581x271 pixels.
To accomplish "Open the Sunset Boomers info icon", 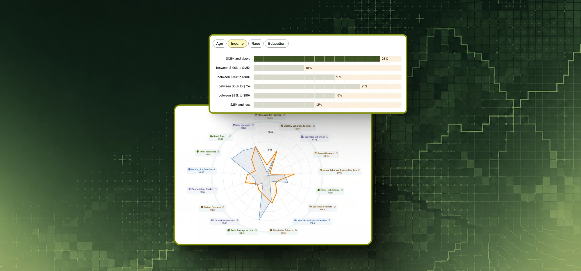I will [337, 153].
